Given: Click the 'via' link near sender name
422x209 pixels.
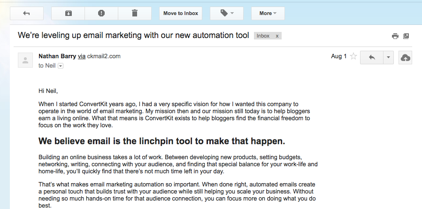Looking at the screenshot, I should coord(82,56).
